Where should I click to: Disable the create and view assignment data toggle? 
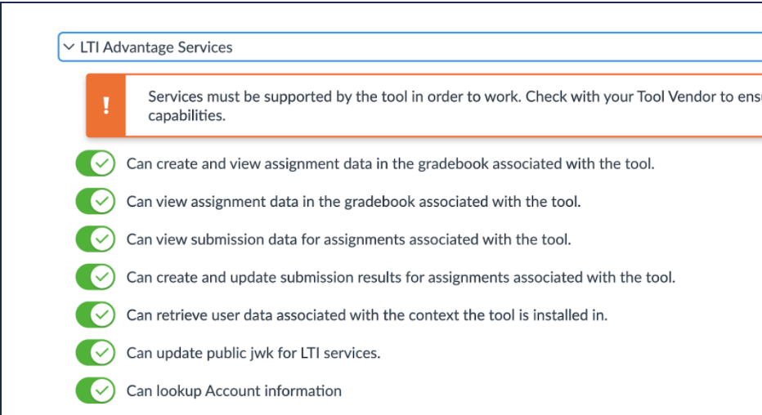pos(96,163)
